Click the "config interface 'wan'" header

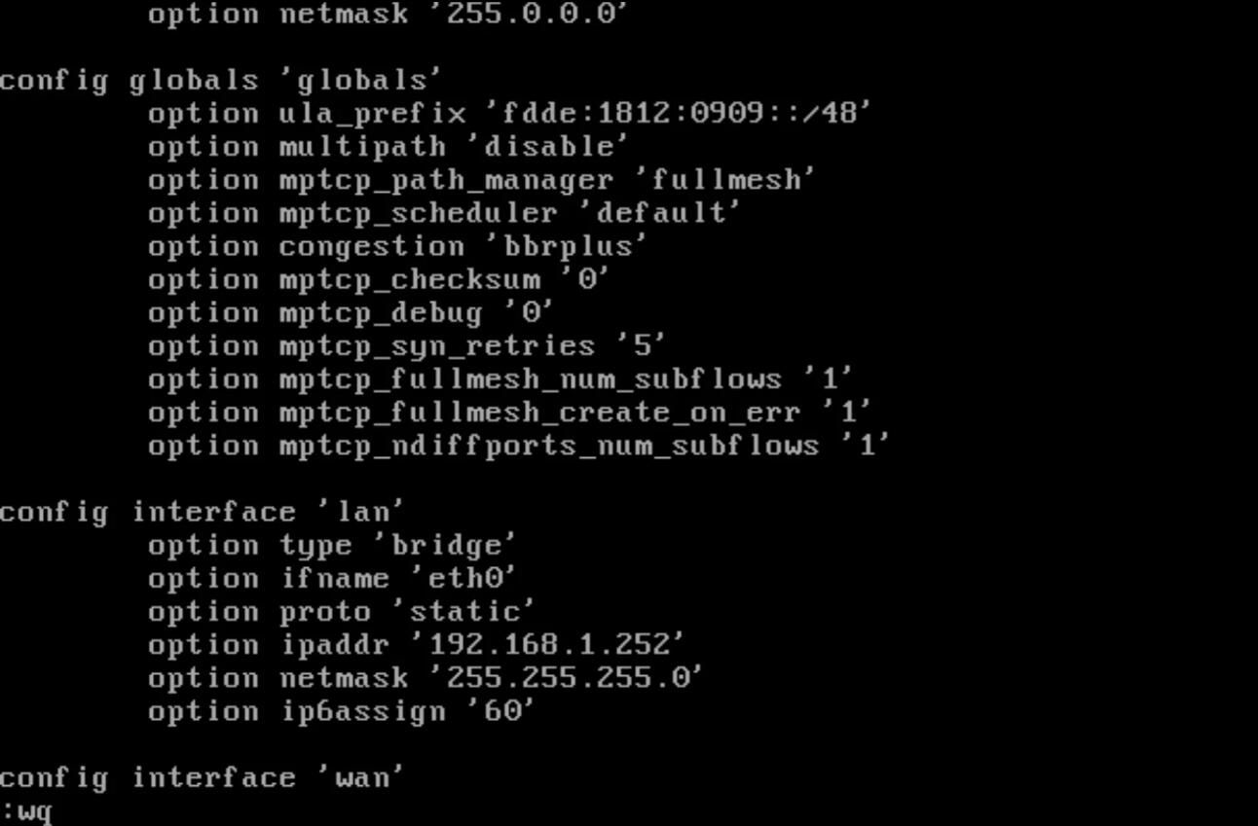click(x=201, y=778)
